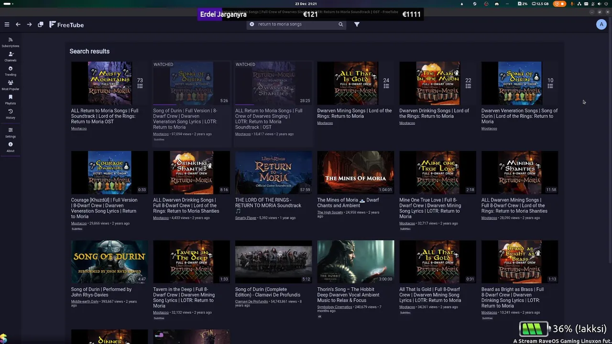Click Song of Durin John Rhys-Davies thumbnail

[x=109, y=262]
